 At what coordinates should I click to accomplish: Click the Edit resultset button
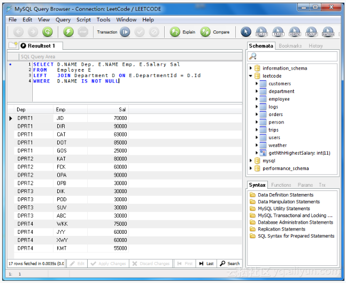(x=77, y=263)
